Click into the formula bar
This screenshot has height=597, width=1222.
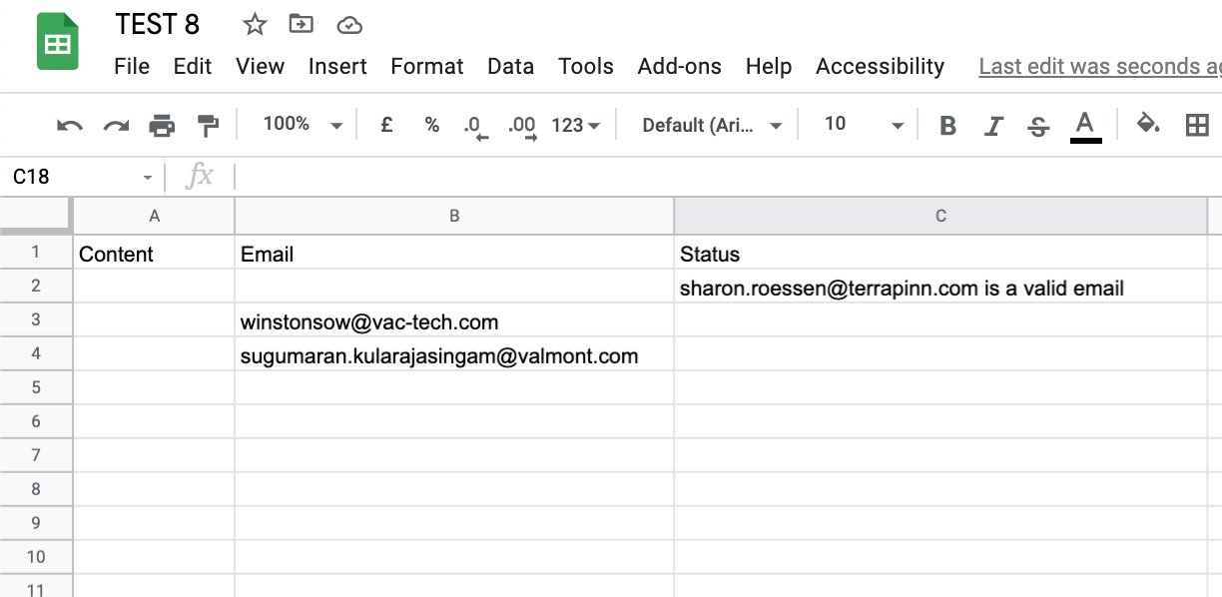pyautogui.click(x=727, y=177)
